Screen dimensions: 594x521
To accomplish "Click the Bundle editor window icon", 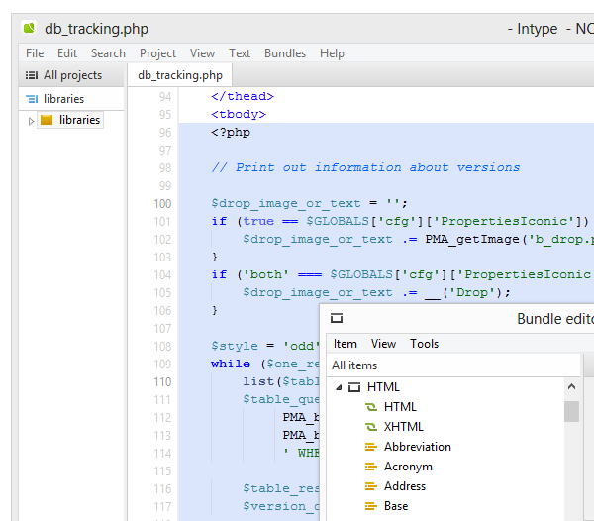I will click(337, 319).
